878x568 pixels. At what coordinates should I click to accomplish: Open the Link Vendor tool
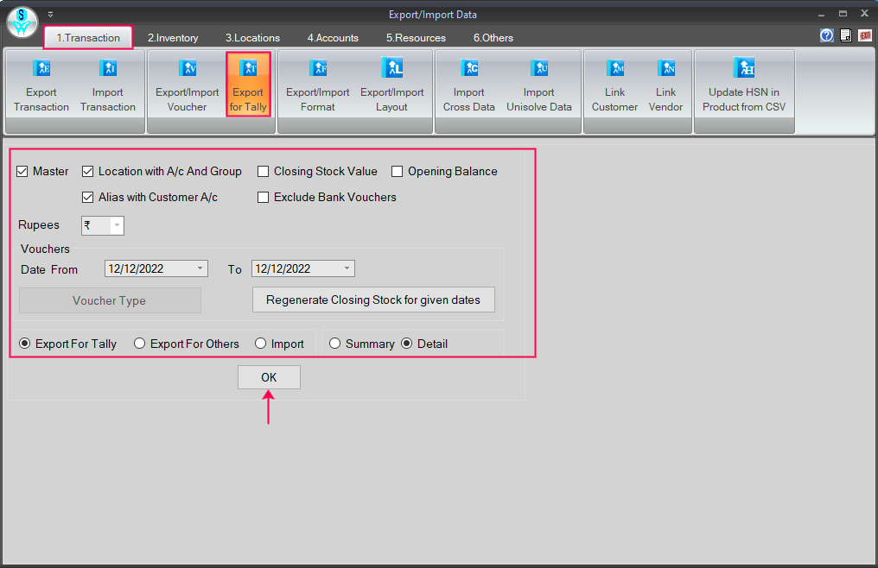click(x=665, y=85)
